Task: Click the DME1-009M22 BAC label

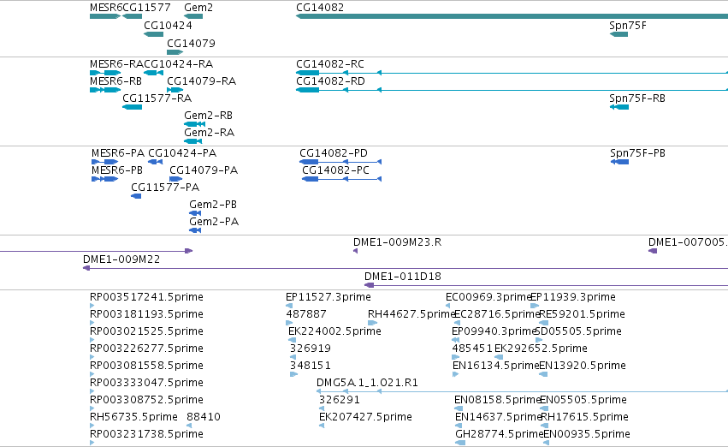Action: click(x=121, y=259)
